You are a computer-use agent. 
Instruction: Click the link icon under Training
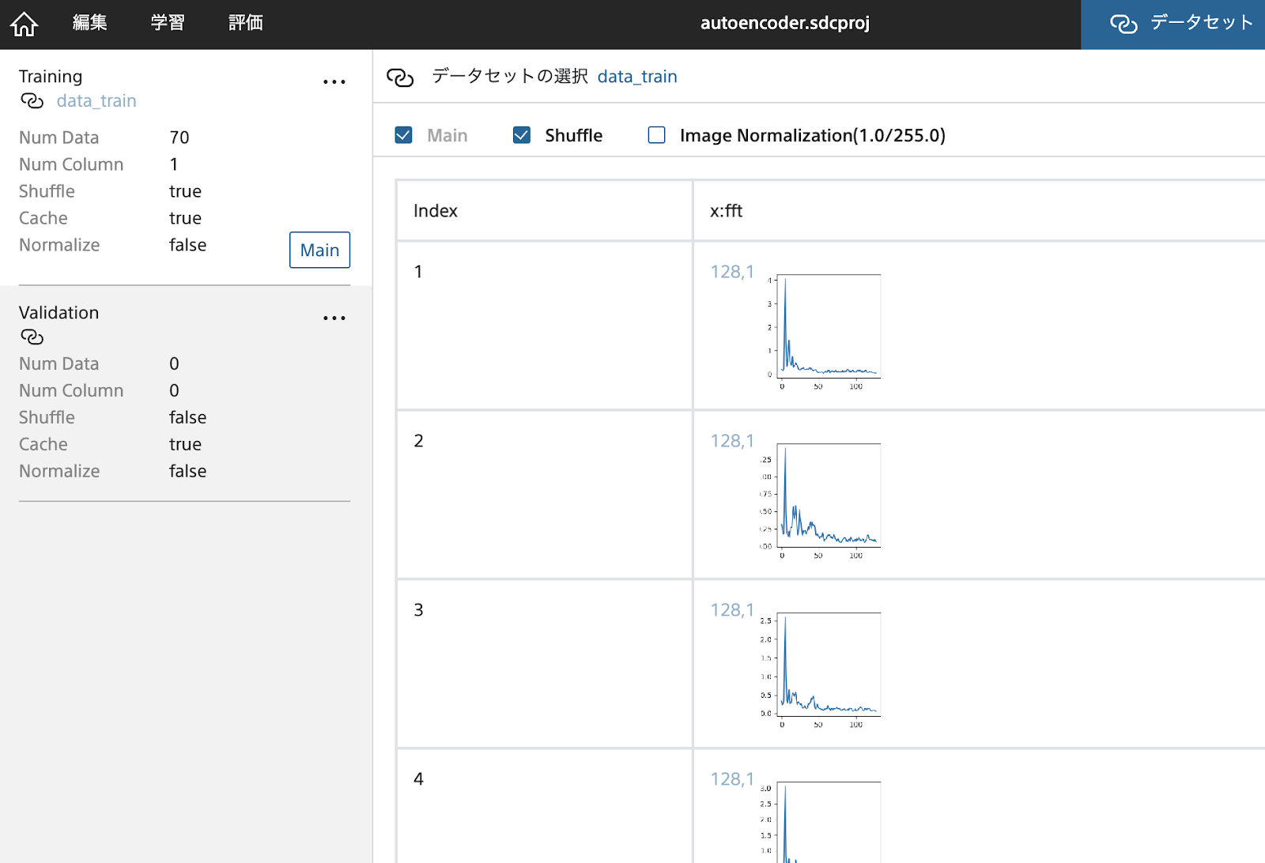point(32,101)
